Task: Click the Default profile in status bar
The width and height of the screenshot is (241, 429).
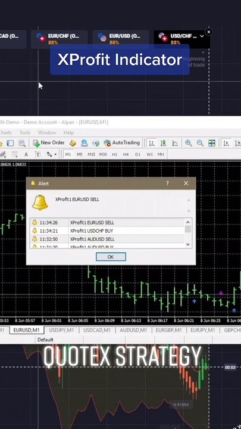Action: (x=45, y=340)
